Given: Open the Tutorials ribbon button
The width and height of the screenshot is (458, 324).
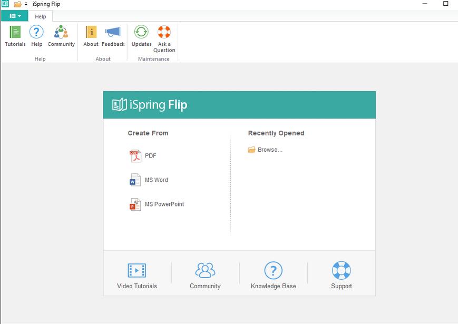Looking at the screenshot, I should [x=15, y=36].
